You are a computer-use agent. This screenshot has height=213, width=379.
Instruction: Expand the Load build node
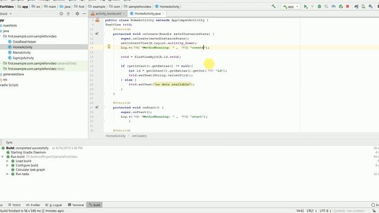pyautogui.click(x=7, y=161)
